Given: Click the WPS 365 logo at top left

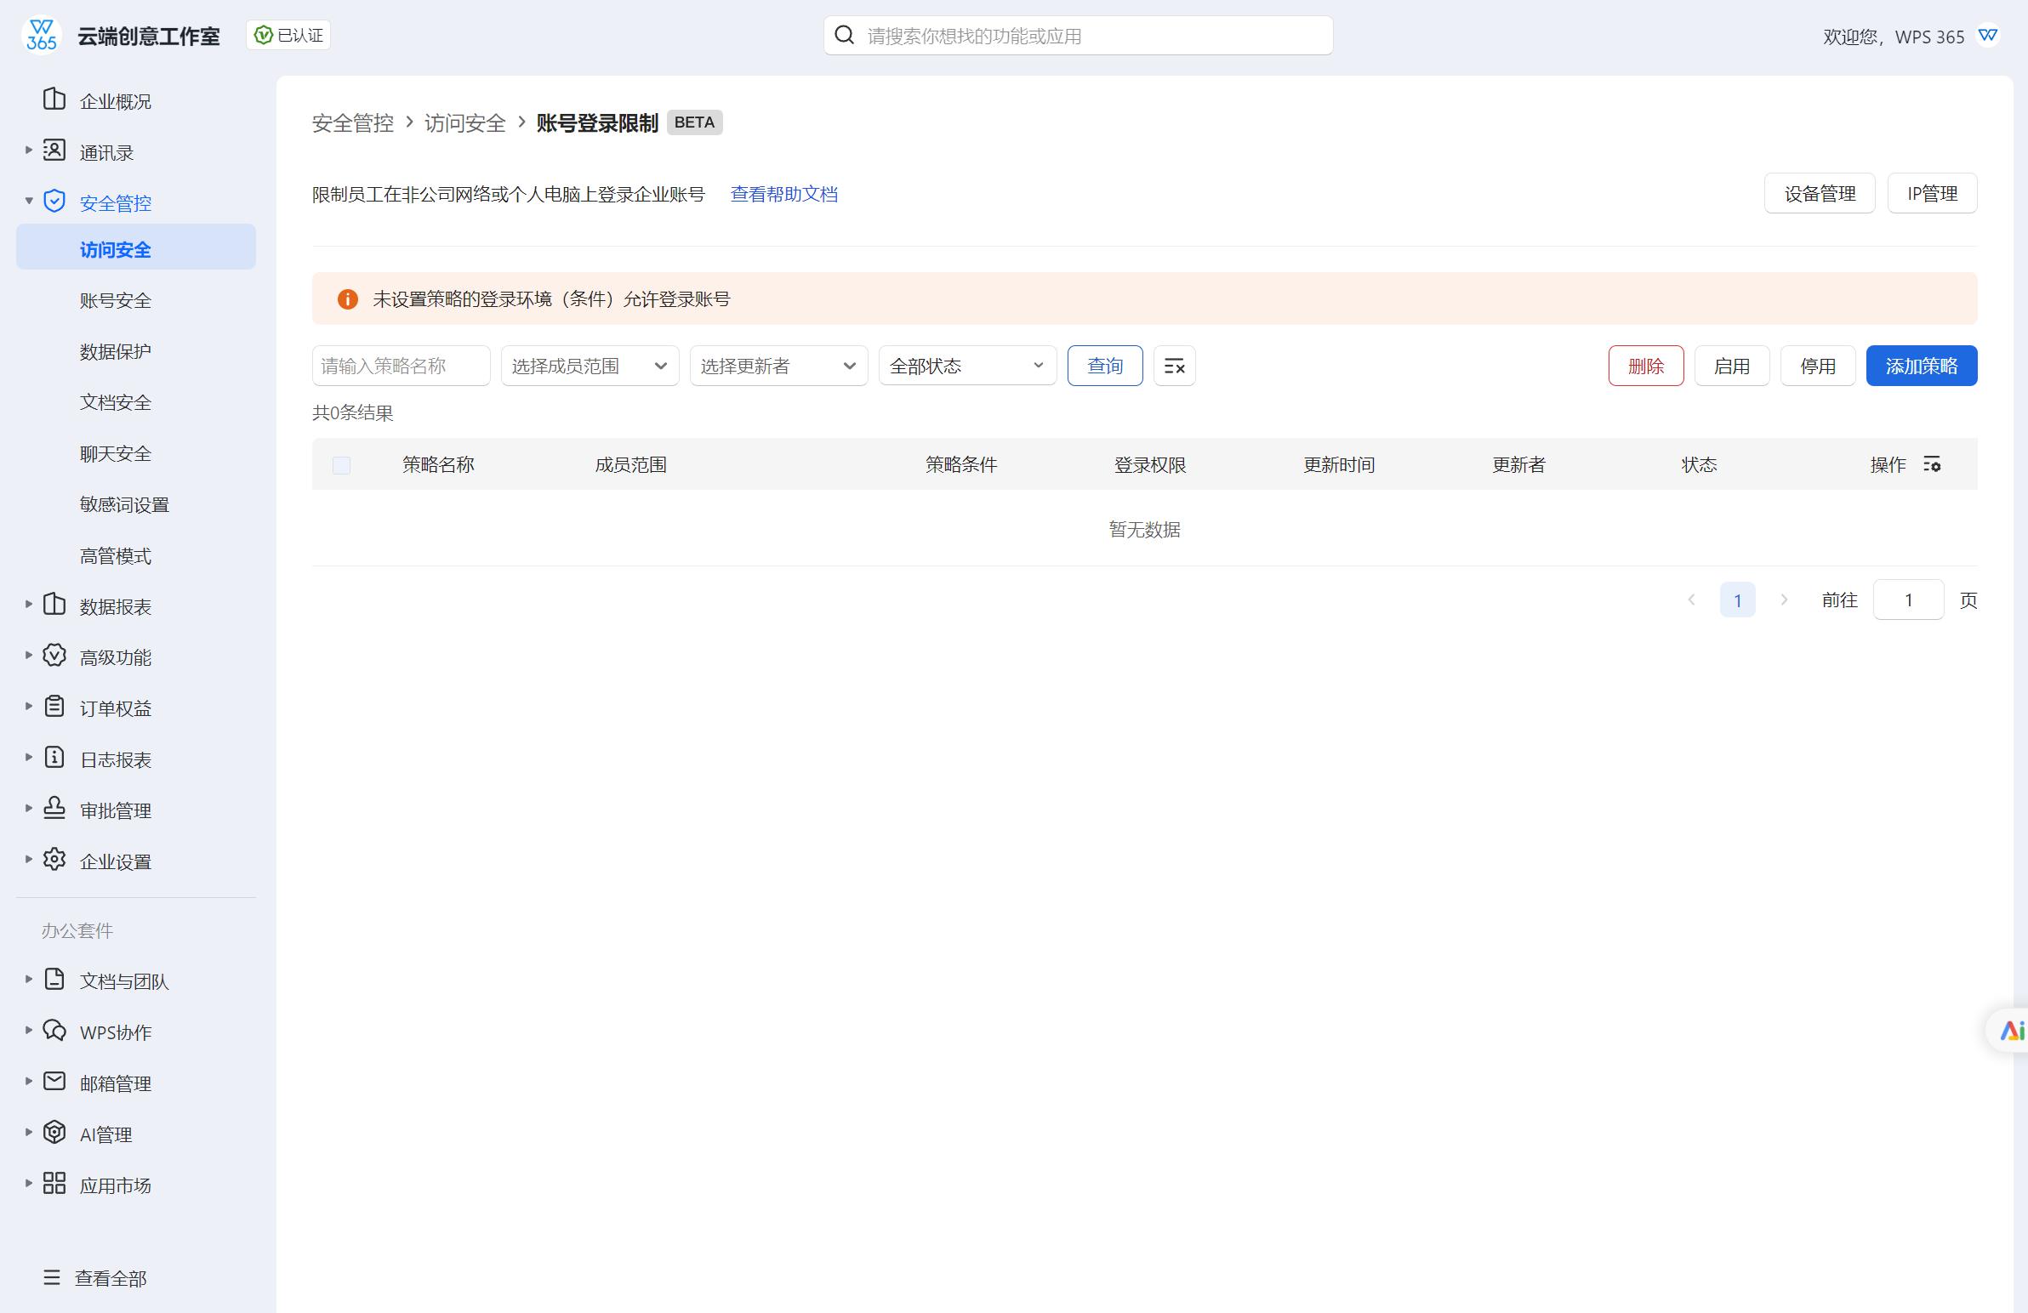Looking at the screenshot, I should pyautogui.click(x=41, y=35).
